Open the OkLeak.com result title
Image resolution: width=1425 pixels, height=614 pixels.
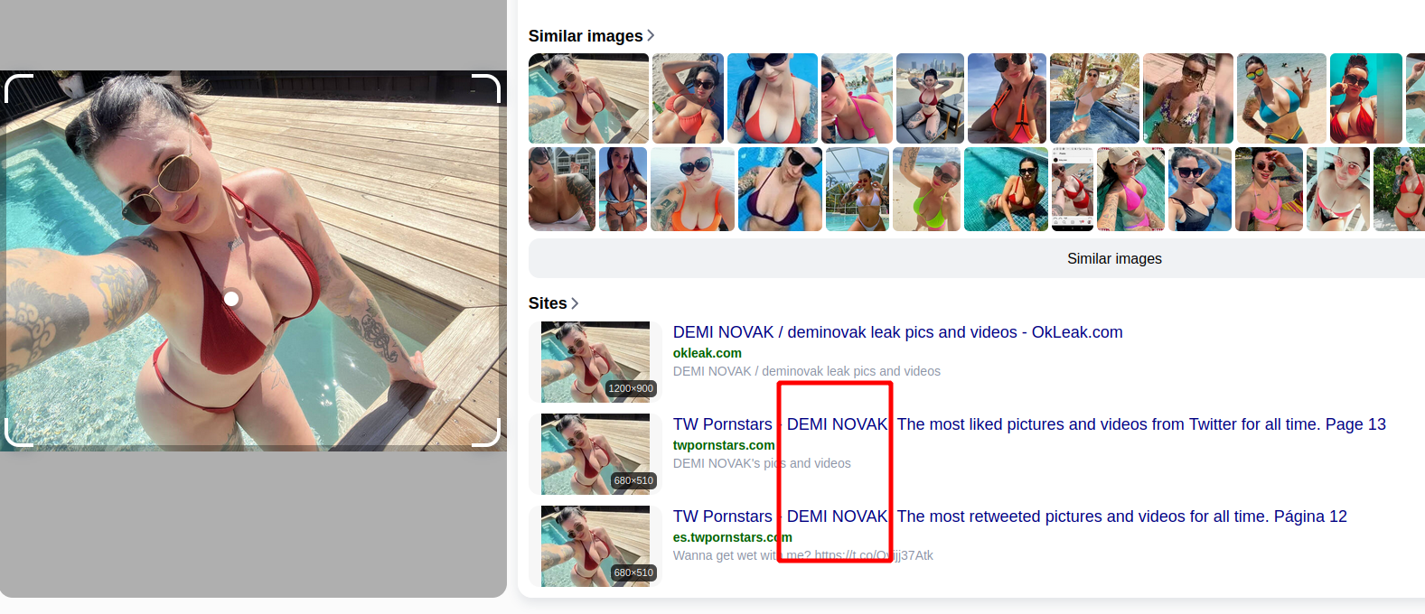(x=897, y=332)
